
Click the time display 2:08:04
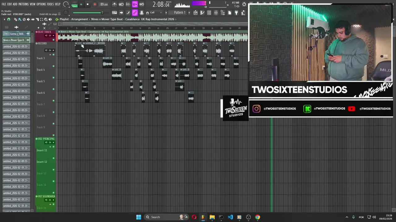pos(161,5)
